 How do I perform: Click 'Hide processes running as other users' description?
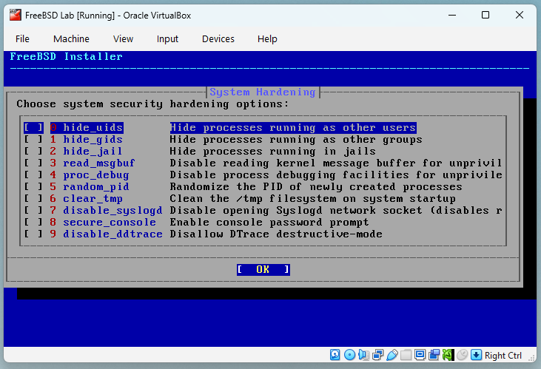click(293, 128)
